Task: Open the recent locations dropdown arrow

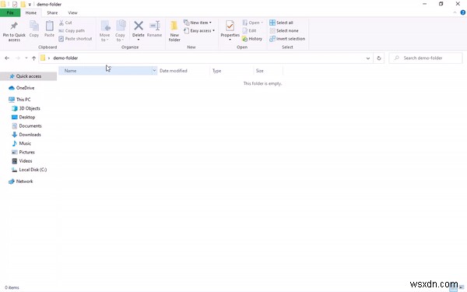Action: [26, 58]
